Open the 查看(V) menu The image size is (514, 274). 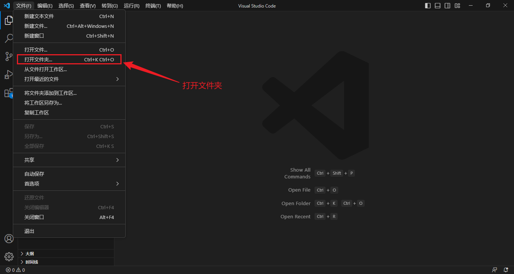tap(88, 6)
